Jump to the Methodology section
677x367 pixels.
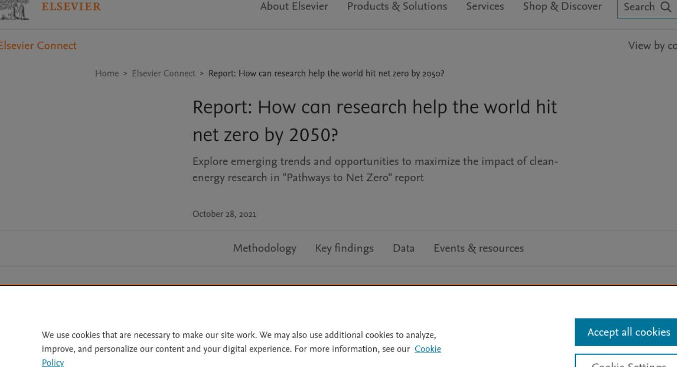[x=265, y=248]
